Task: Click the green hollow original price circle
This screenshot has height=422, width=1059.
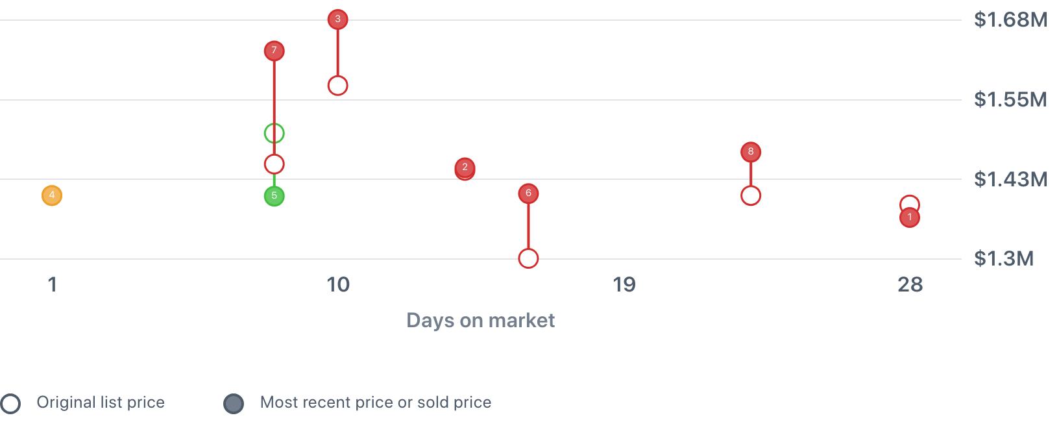Action: (x=274, y=134)
